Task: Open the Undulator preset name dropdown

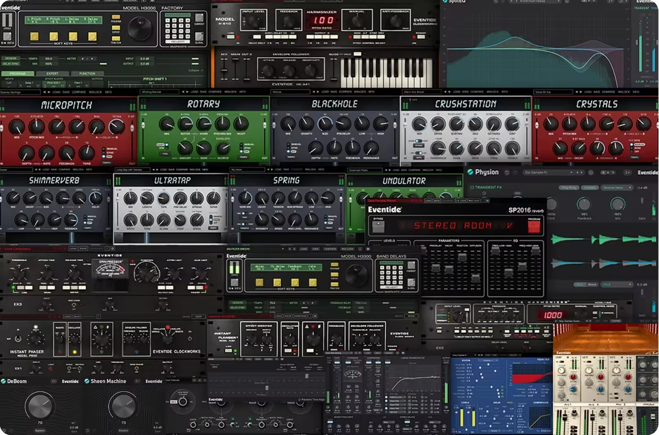Action: (x=364, y=170)
